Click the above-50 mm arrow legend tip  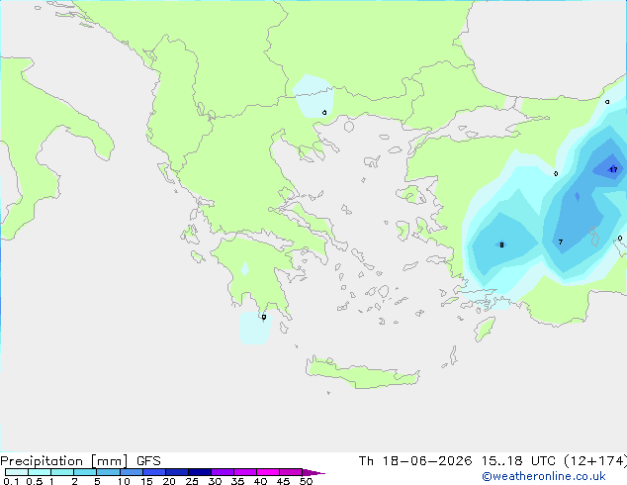point(313,472)
